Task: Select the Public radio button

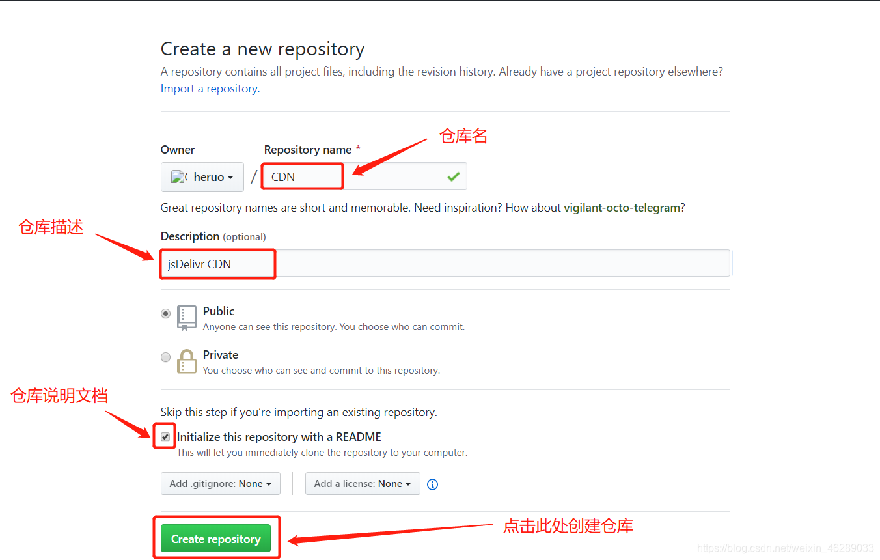Action: pyautogui.click(x=166, y=313)
